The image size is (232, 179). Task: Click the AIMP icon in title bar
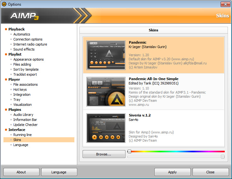(x=4, y=4)
